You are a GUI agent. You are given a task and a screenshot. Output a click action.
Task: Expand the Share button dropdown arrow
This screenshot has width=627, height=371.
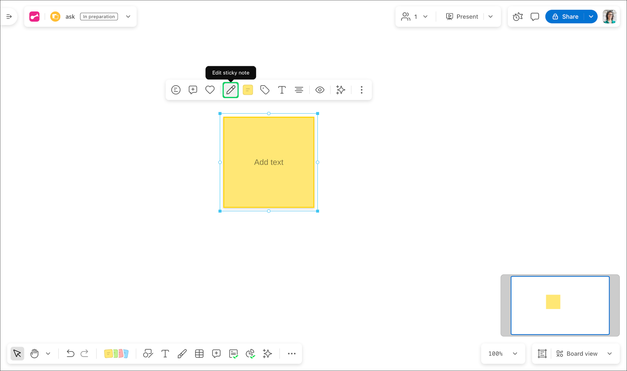click(591, 17)
